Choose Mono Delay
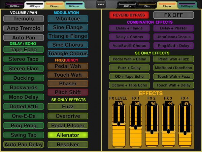Screen dimensions: 202x152 click(24, 97)
